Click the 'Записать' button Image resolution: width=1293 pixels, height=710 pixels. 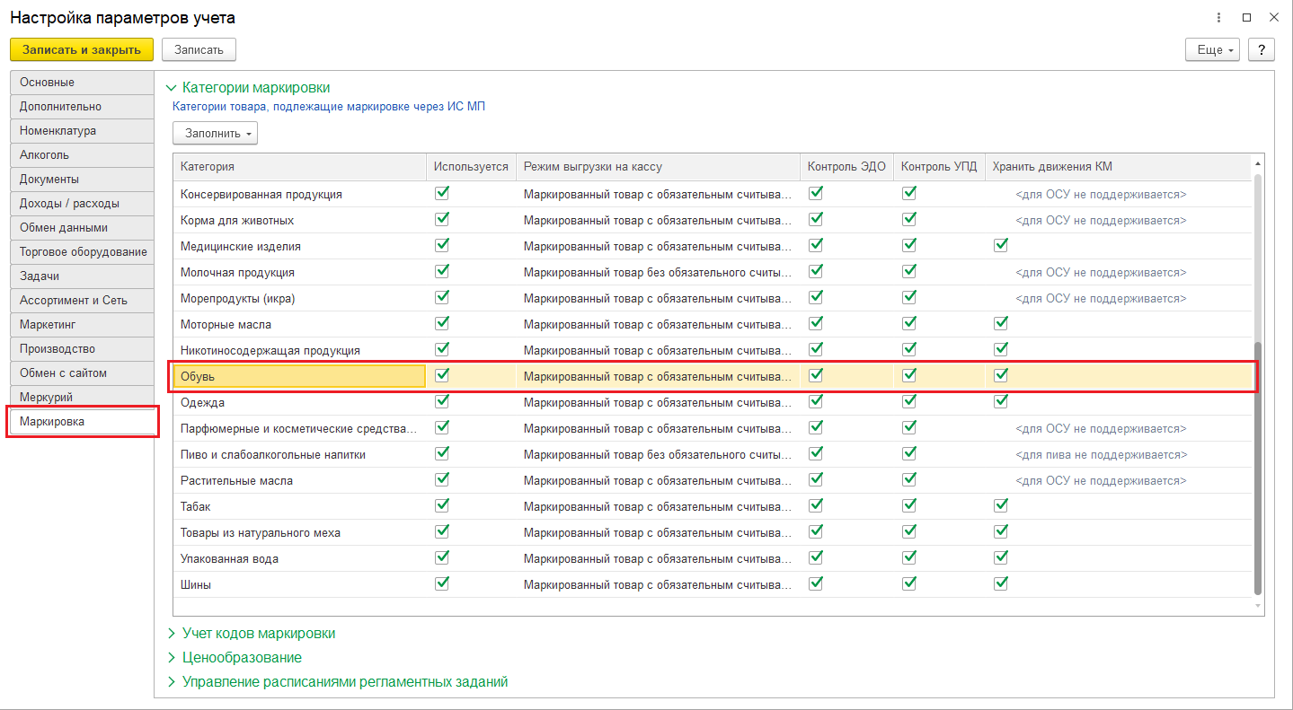[199, 49]
